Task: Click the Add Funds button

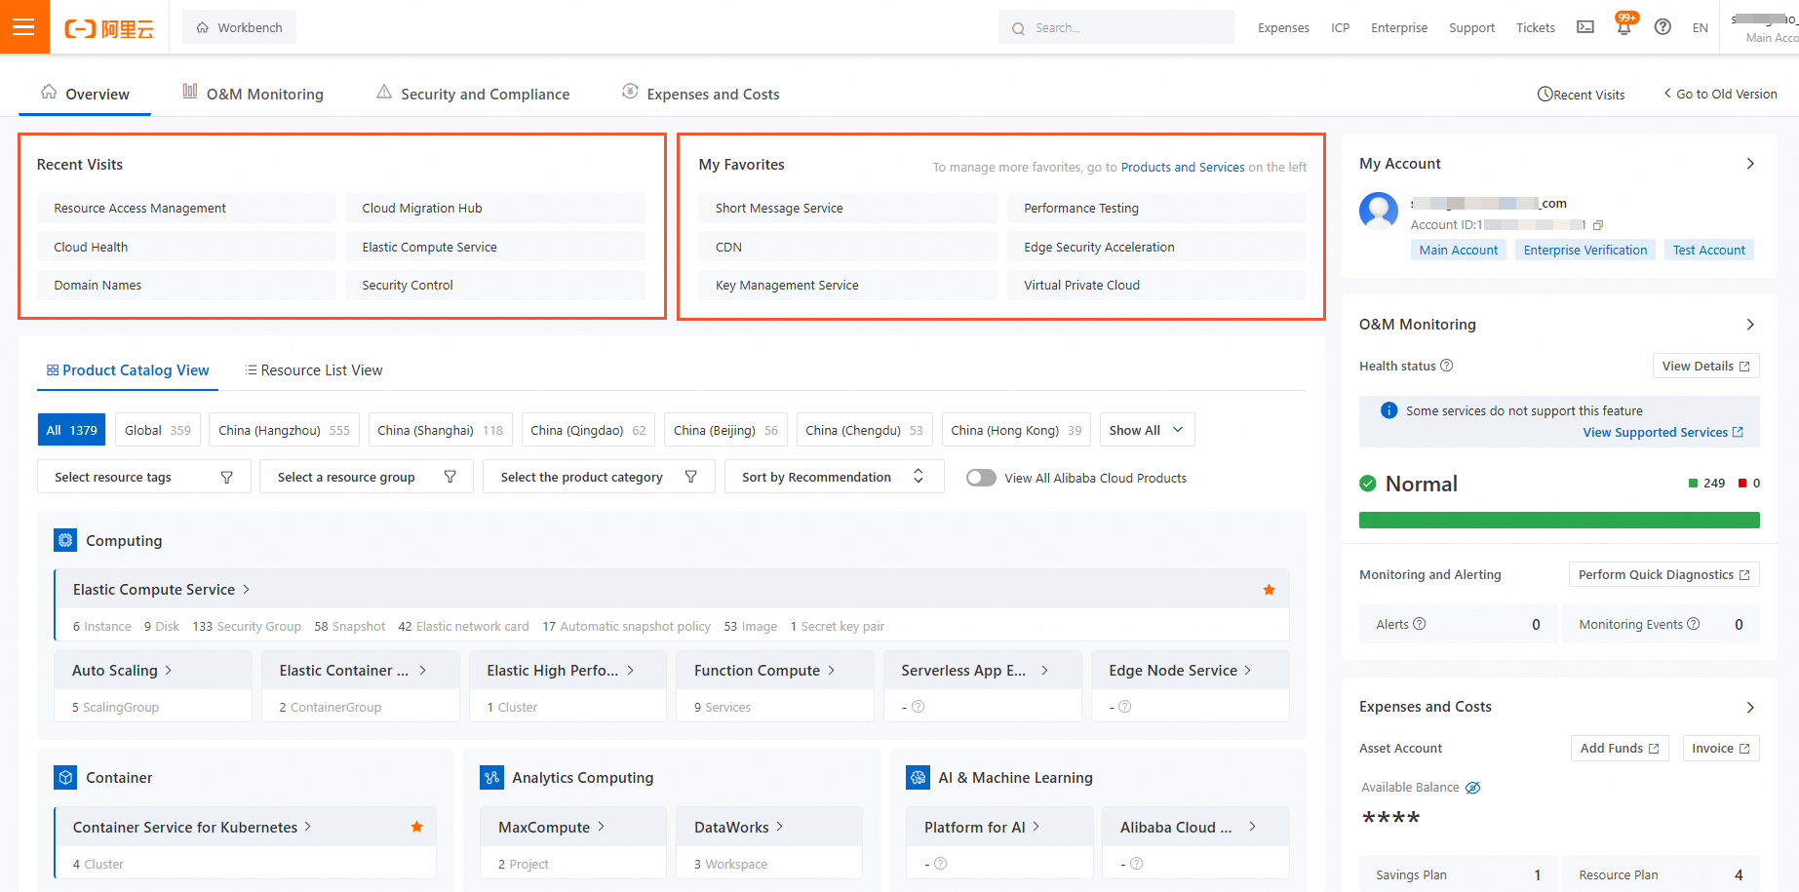Action: [x=1620, y=748]
